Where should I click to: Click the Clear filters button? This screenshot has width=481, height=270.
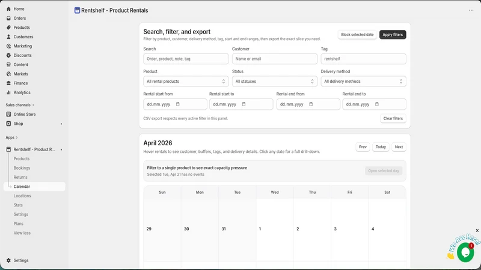393,118
